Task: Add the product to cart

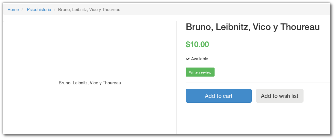Action: point(218,96)
